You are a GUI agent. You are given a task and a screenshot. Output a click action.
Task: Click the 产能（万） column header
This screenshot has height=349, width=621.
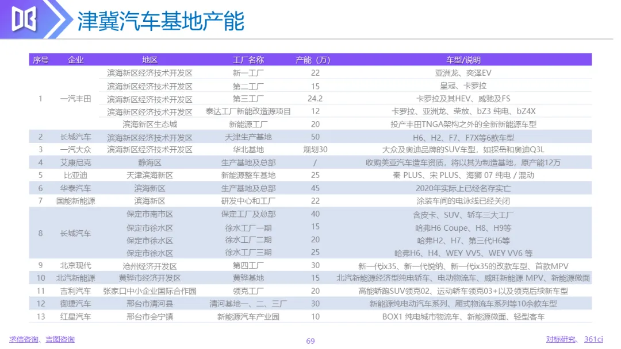(313, 60)
